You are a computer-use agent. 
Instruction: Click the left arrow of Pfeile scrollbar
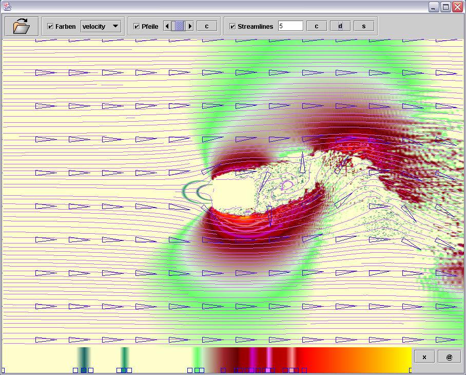(167, 26)
